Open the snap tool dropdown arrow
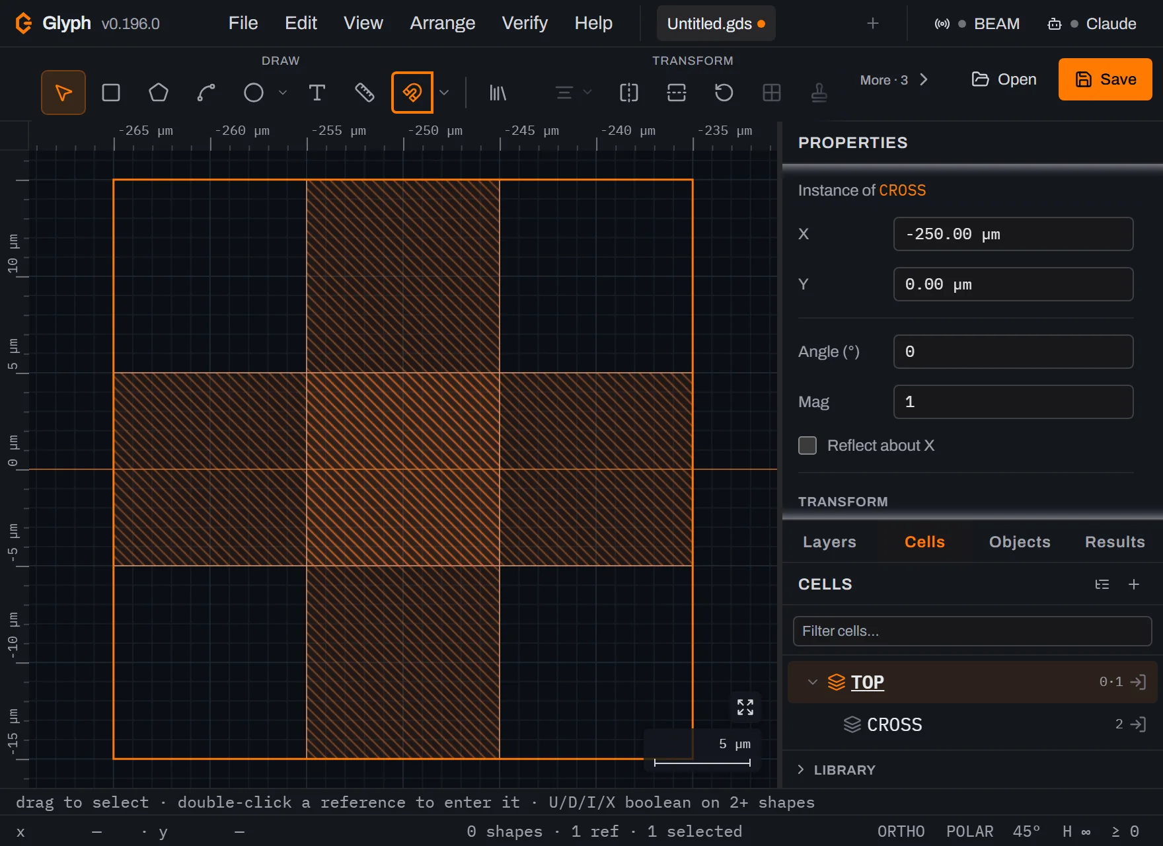The height and width of the screenshot is (846, 1163). pyautogui.click(x=444, y=93)
